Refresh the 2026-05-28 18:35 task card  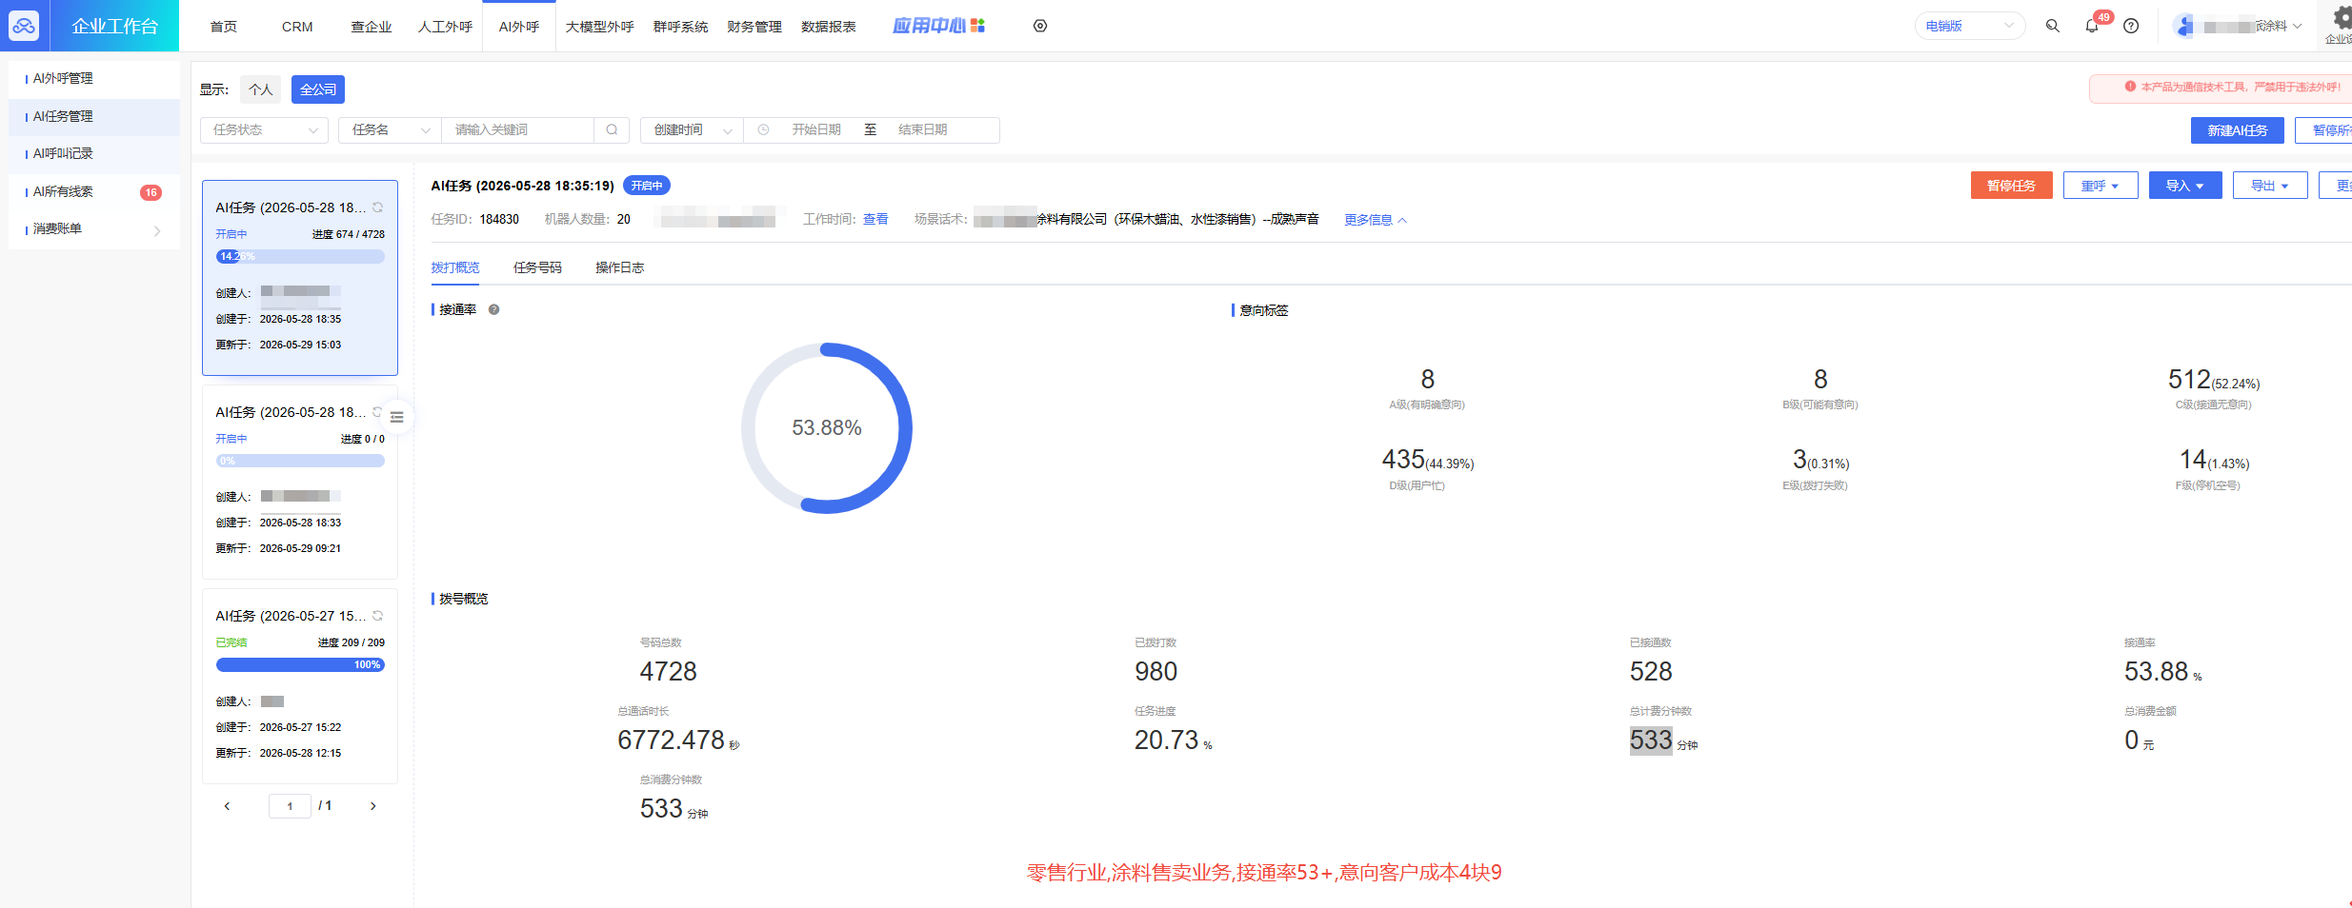tap(378, 207)
